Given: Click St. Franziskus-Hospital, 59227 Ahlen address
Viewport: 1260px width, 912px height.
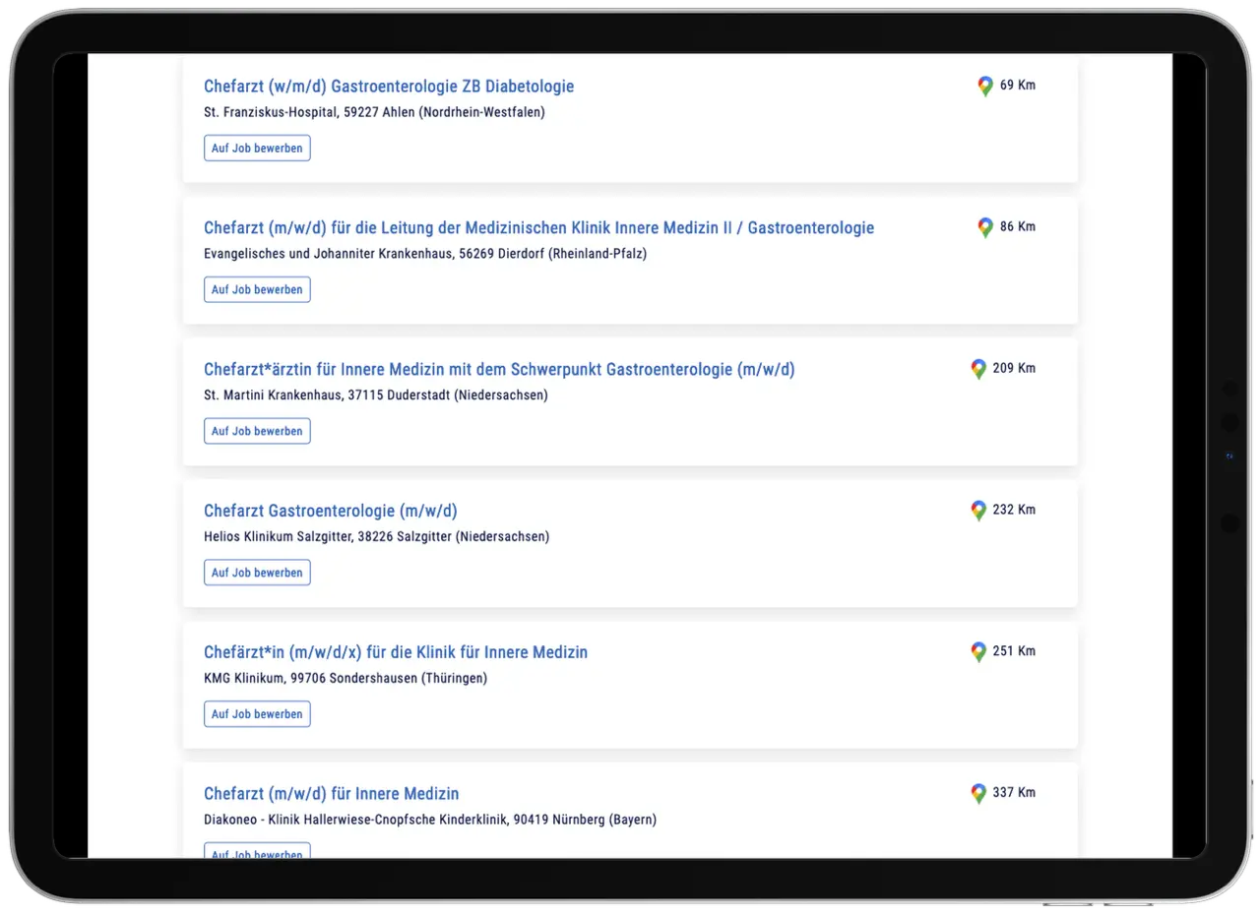Looking at the screenshot, I should click(x=374, y=113).
